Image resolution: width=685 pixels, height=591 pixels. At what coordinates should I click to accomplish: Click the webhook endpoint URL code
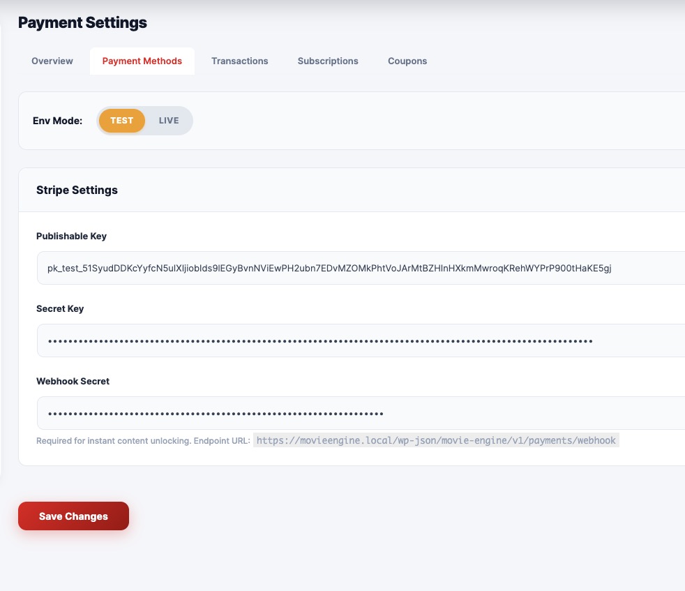click(x=436, y=441)
